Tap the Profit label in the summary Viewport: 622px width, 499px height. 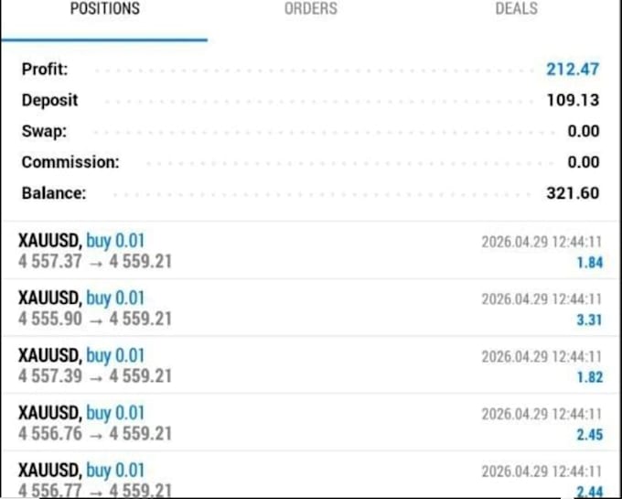45,70
